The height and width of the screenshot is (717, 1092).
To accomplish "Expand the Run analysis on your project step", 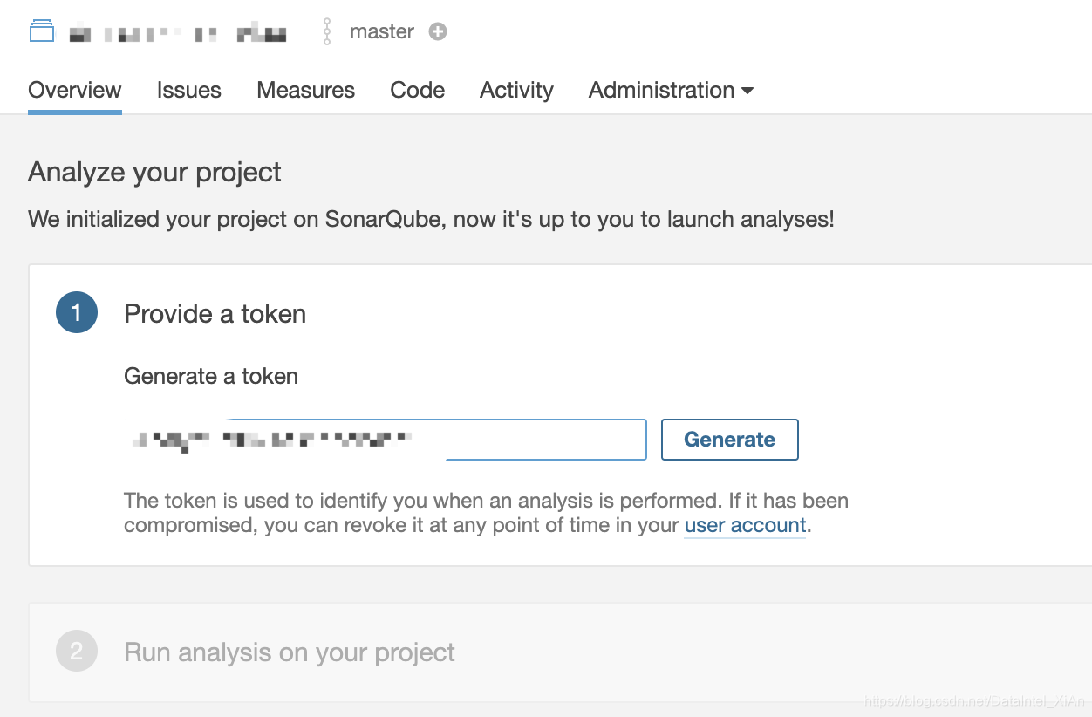I will coord(290,652).
